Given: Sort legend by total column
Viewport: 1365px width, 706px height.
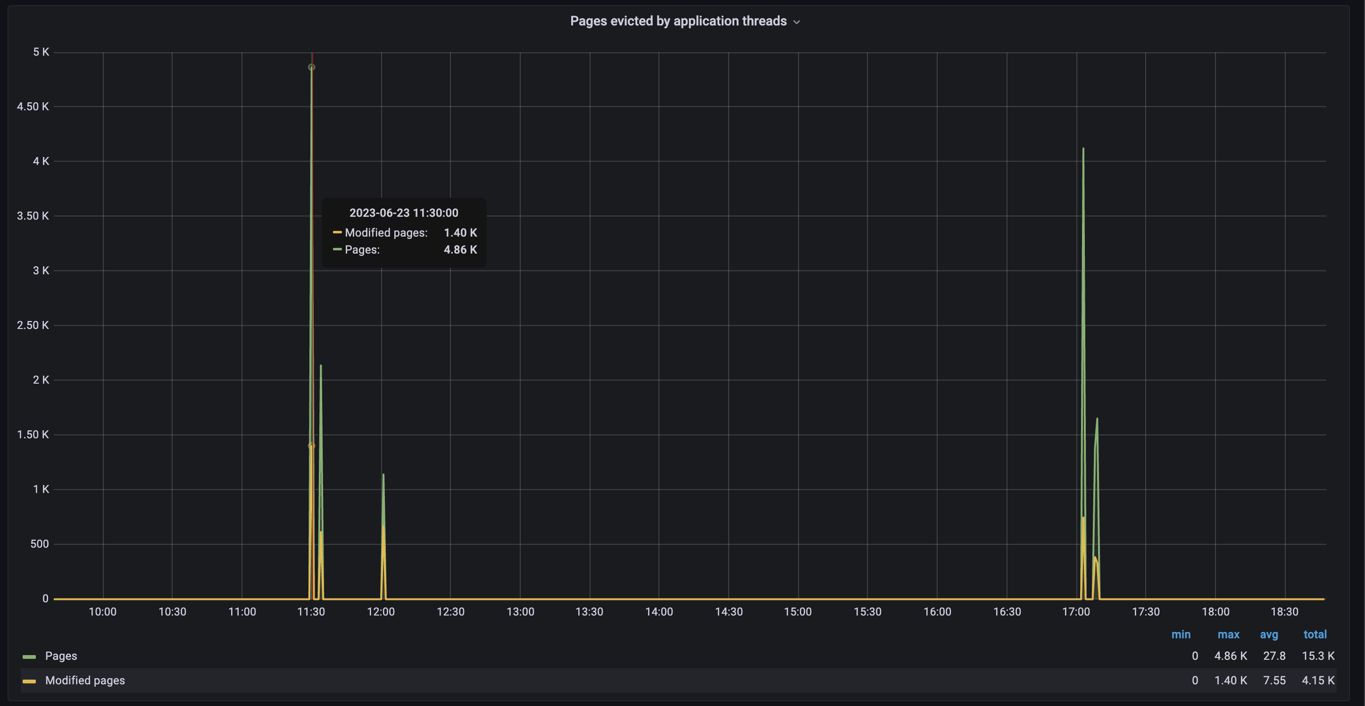Looking at the screenshot, I should (1315, 634).
